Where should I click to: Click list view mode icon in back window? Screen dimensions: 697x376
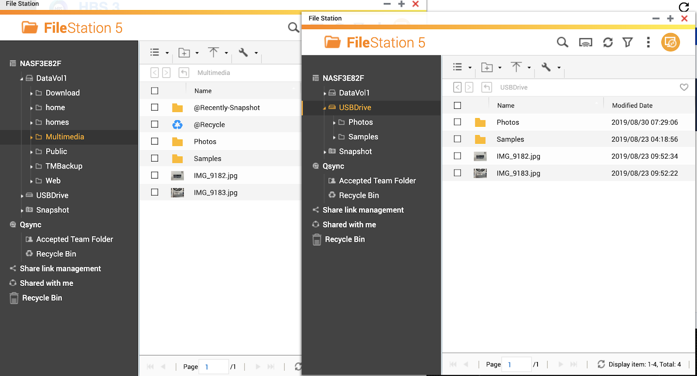point(155,52)
